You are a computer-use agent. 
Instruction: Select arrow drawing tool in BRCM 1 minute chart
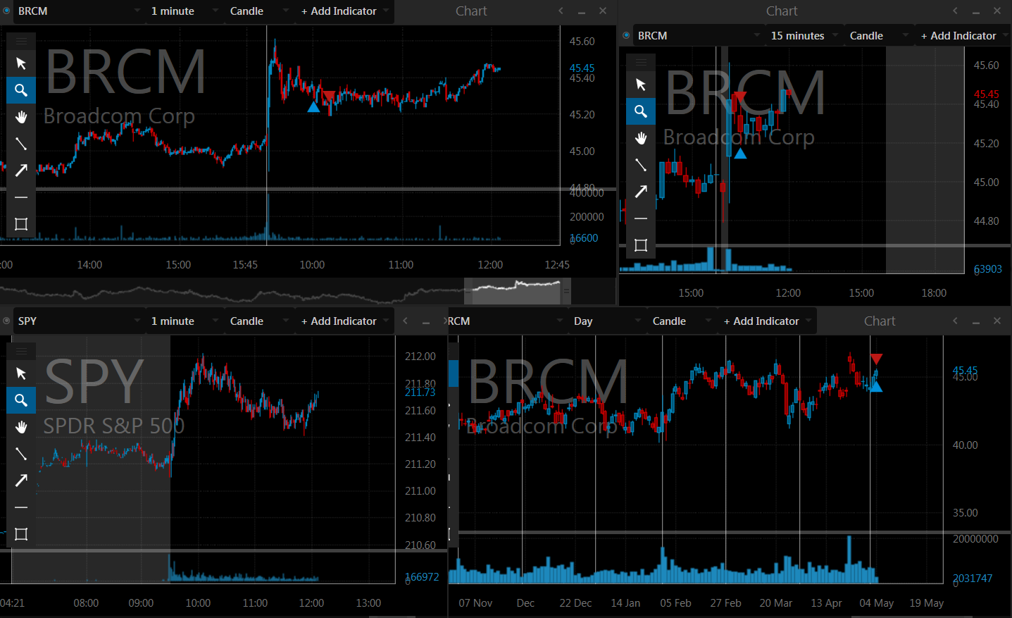coord(21,171)
